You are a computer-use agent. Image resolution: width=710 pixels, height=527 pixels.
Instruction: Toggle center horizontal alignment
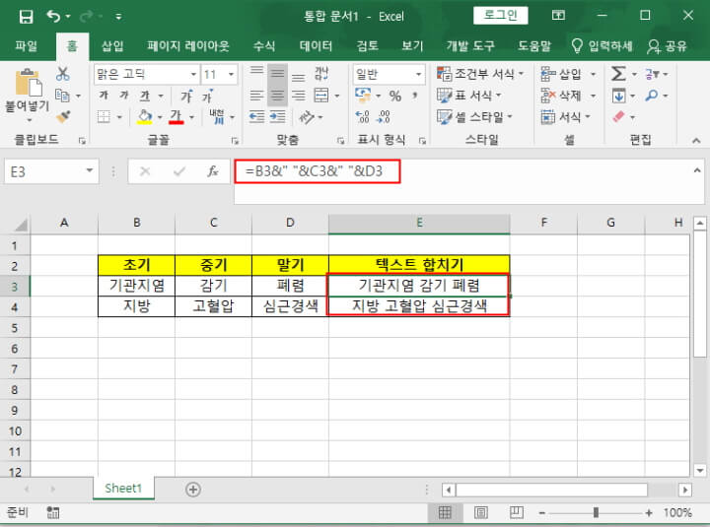(x=277, y=96)
